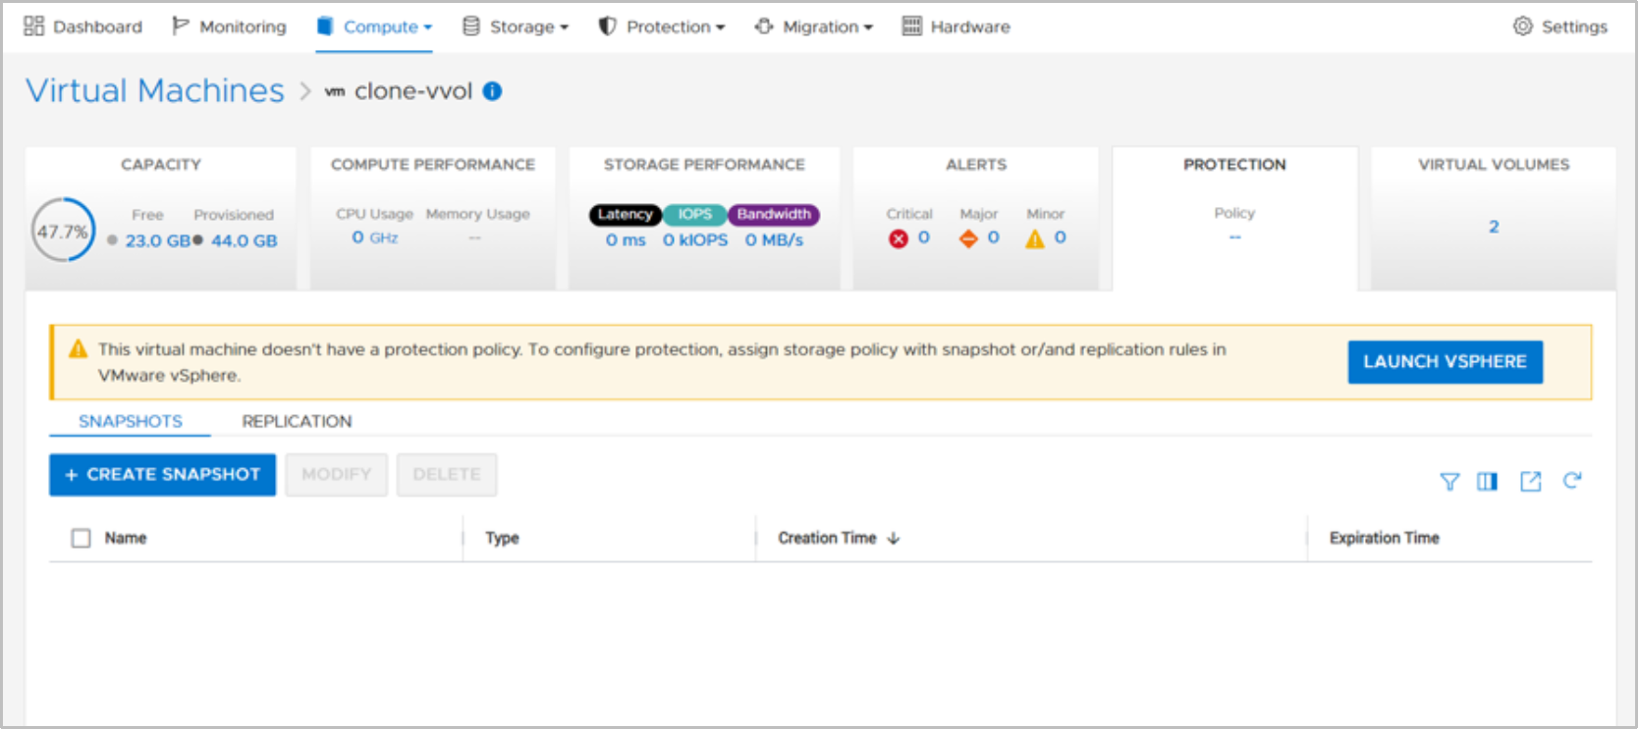Select the Latency pill in Storage Performance
Viewport: 1639px width, 729px height.
625,215
